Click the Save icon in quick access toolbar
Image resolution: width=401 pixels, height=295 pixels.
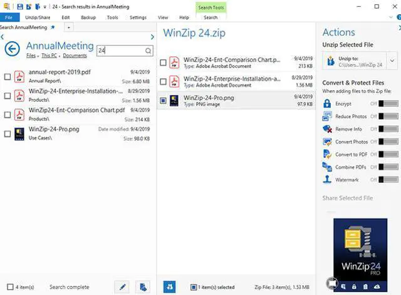point(20,7)
